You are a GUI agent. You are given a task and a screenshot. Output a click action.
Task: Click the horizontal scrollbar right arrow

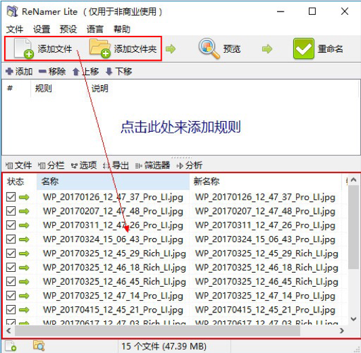coord(342,331)
